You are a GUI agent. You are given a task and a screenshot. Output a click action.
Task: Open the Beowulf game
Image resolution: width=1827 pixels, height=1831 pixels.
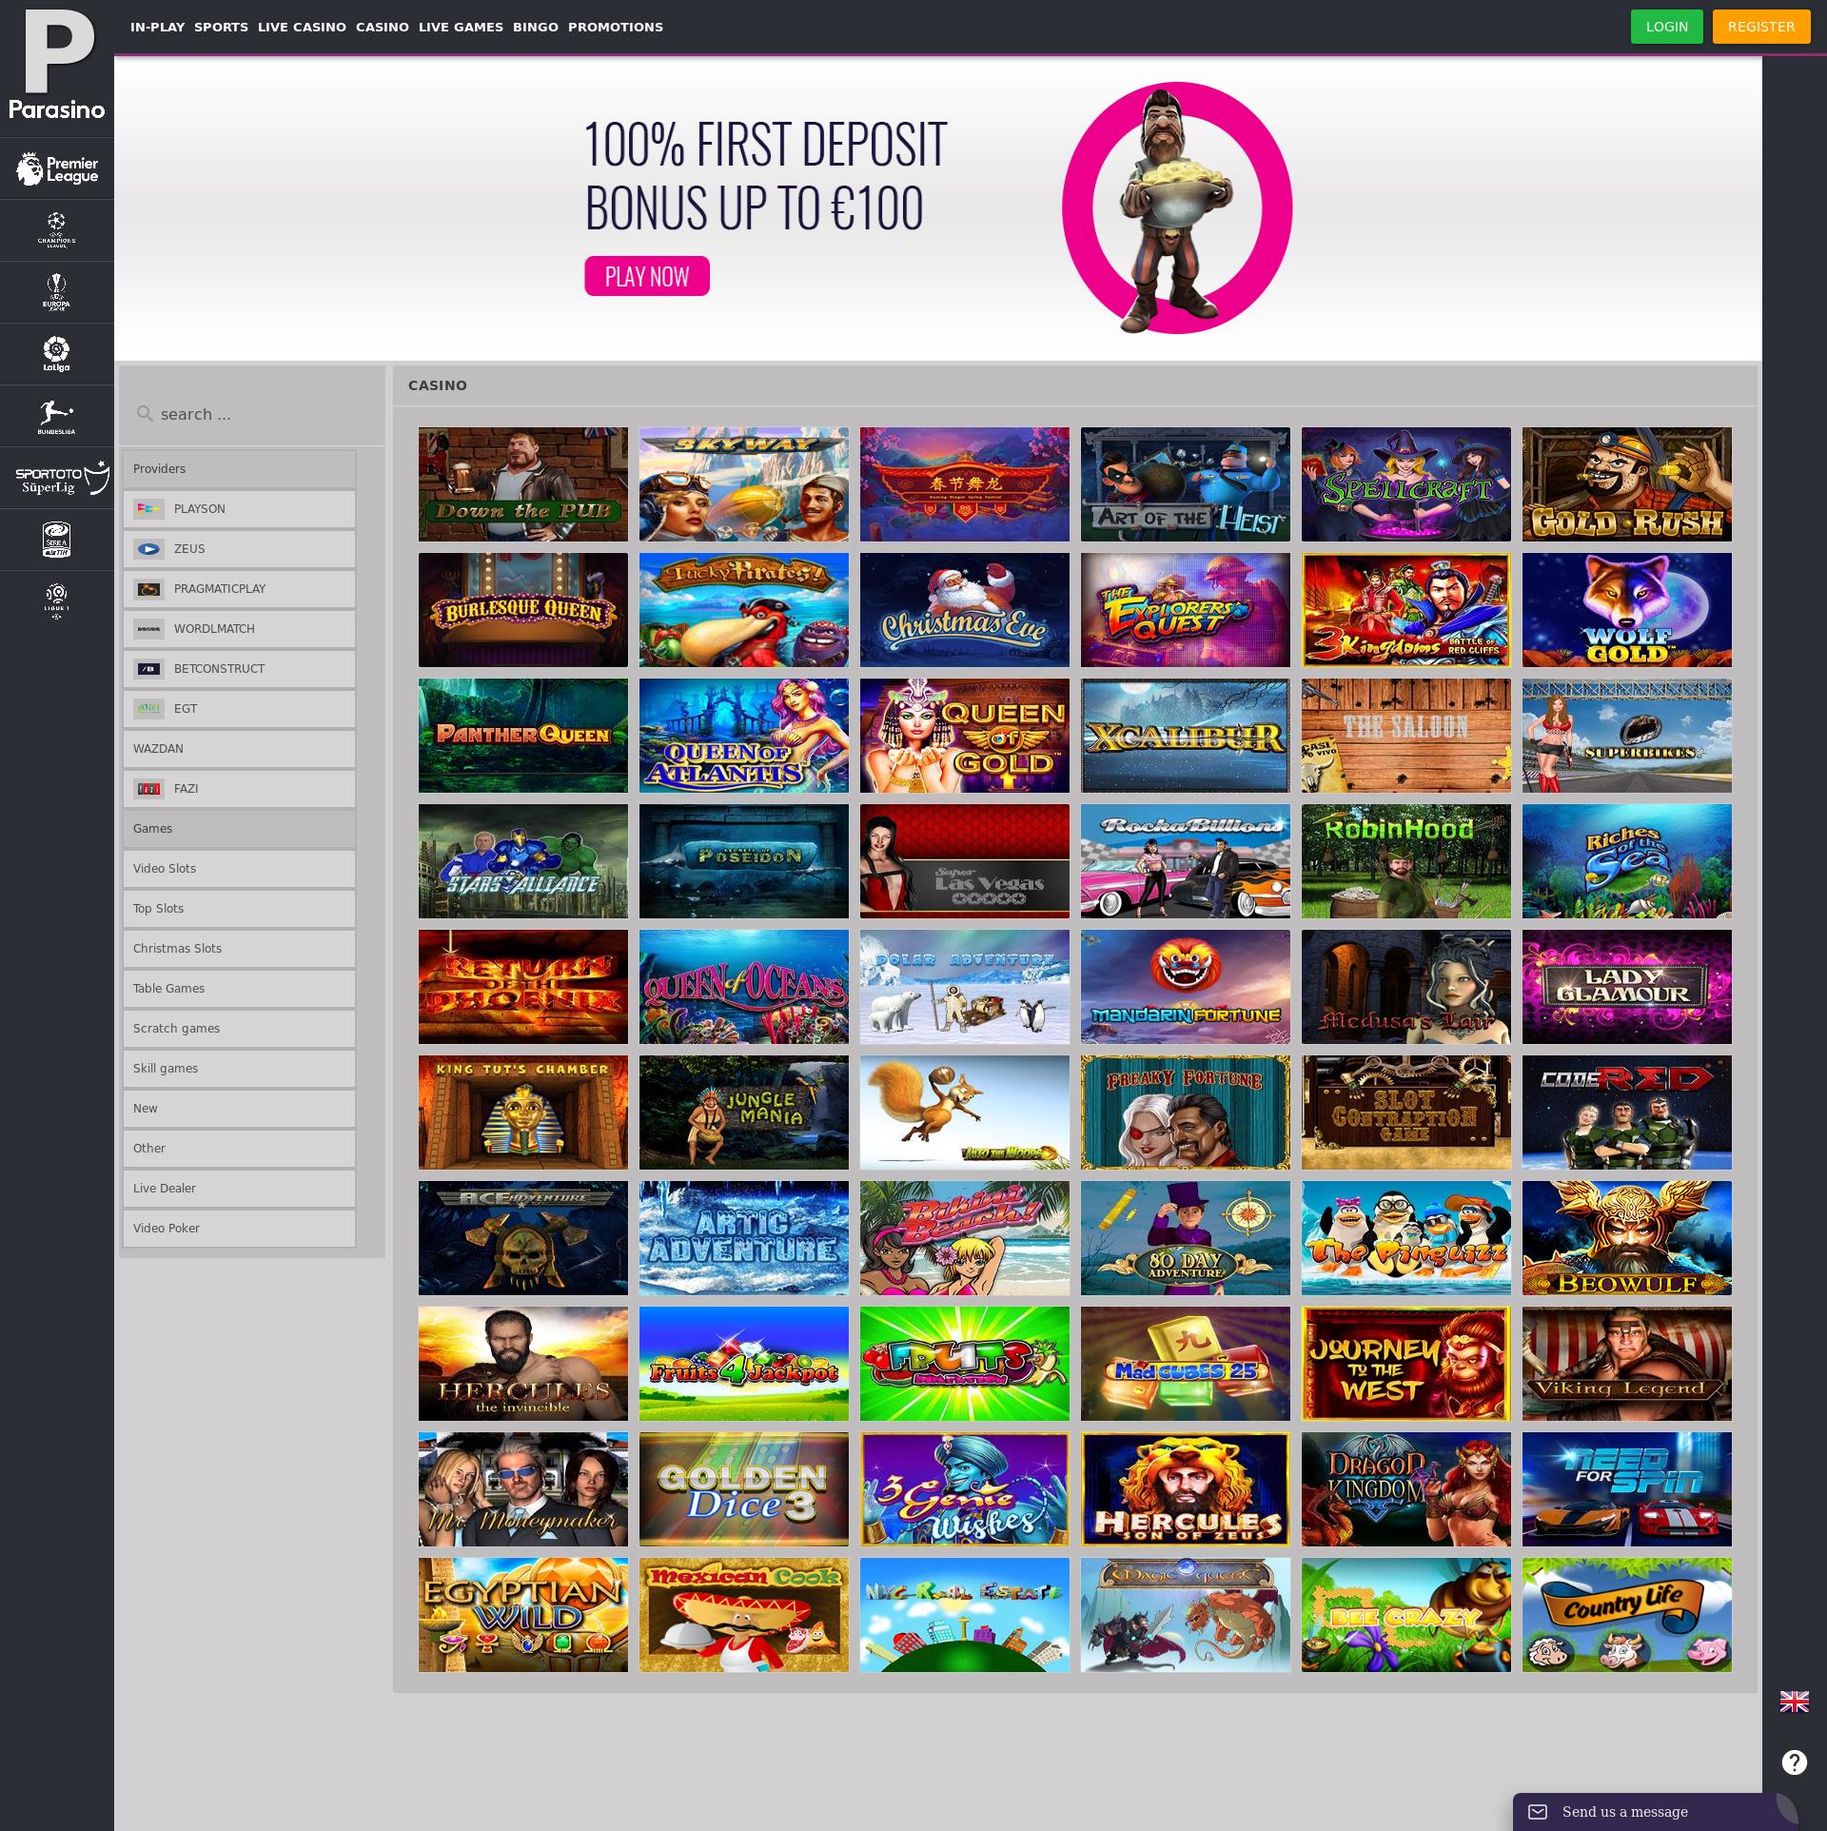pyautogui.click(x=1627, y=1238)
